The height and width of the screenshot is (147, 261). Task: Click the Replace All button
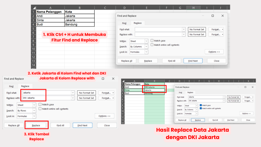[x=127, y=61]
